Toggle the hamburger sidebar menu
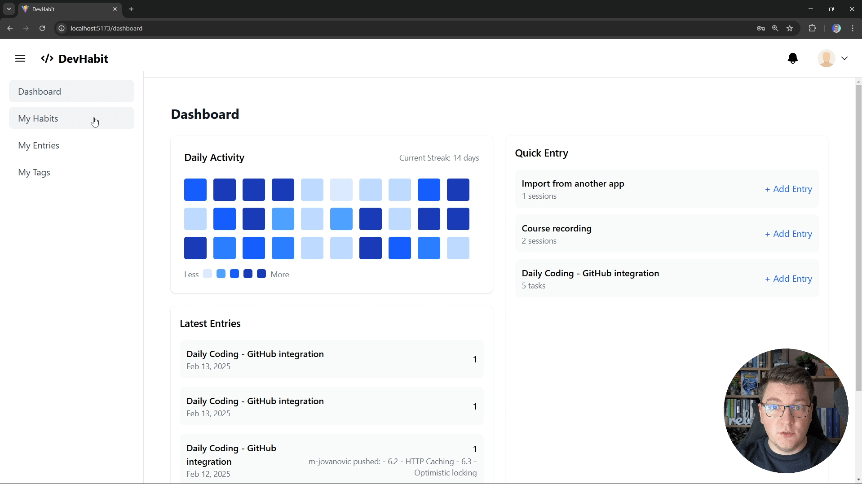Image resolution: width=862 pixels, height=484 pixels. (x=20, y=58)
